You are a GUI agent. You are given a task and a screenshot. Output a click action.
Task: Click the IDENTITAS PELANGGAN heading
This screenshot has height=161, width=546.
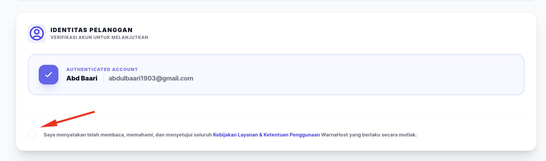(x=91, y=30)
